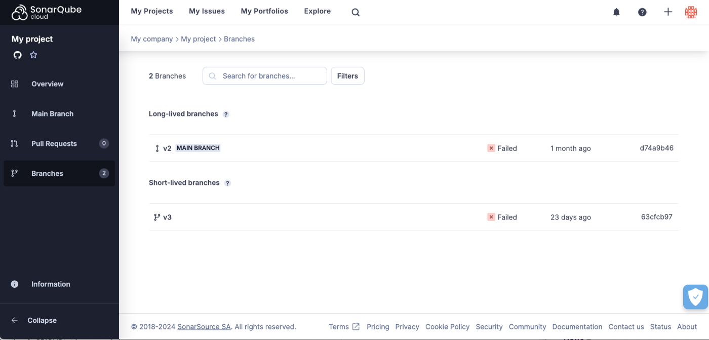Click the help question mark icon
The width and height of the screenshot is (709, 340).
pyautogui.click(x=642, y=12)
